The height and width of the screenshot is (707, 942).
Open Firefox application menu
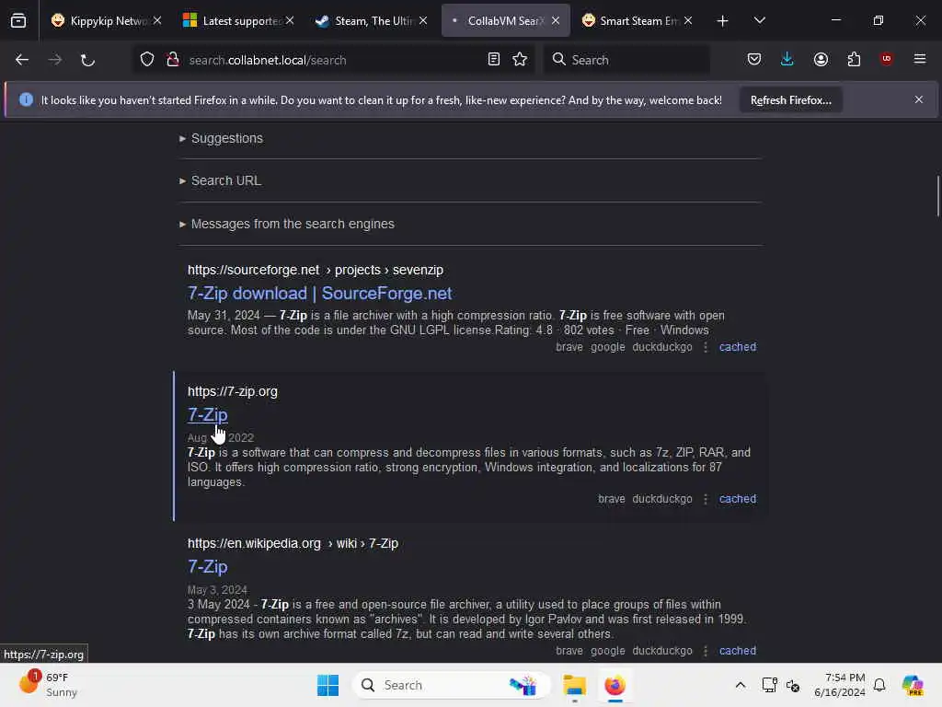[x=920, y=59]
